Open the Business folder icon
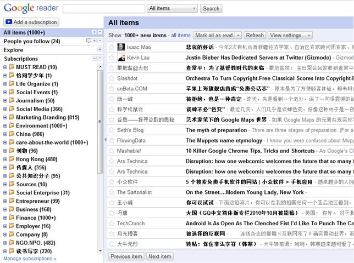This screenshot has height=263, width=354. click(x=12, y=209)
